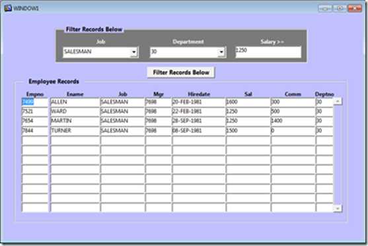This screenshot has height=246, width=368.
Task: Click hiredate 28-SEP-1981 cell
Action: tap(199, 121)
